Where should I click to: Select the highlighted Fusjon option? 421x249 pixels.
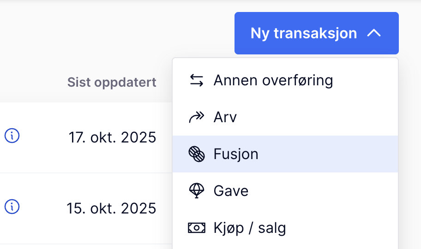coord(236,154)
